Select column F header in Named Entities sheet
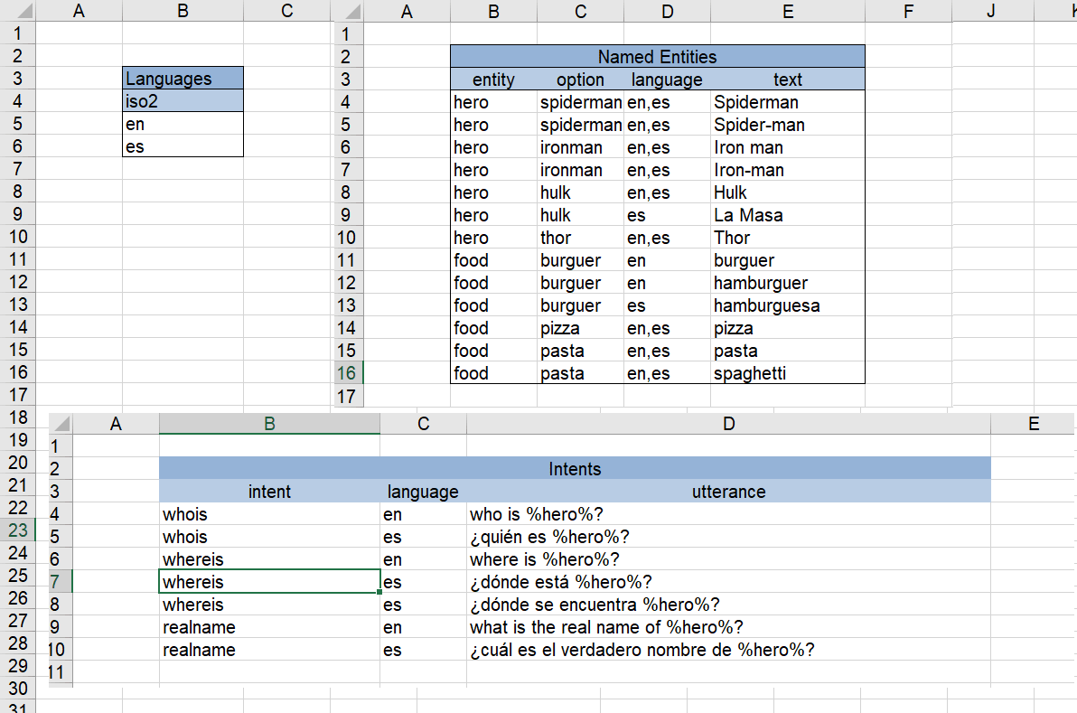This screenshot has width=1077, height=713. [x=908, y=12]
